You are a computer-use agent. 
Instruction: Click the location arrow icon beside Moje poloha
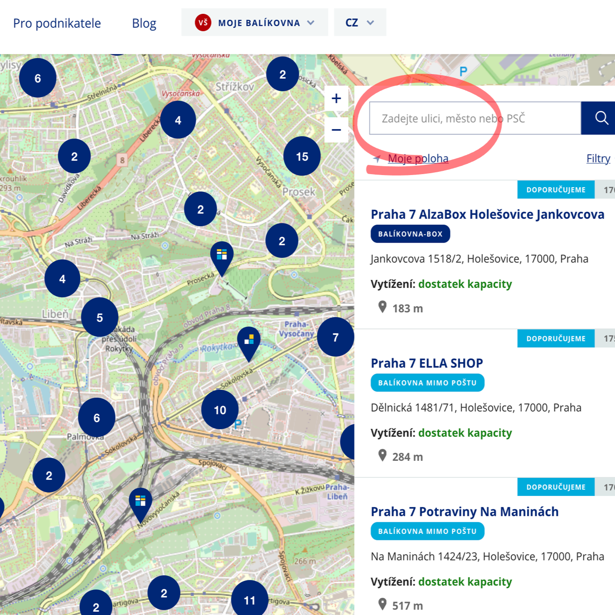377,159
